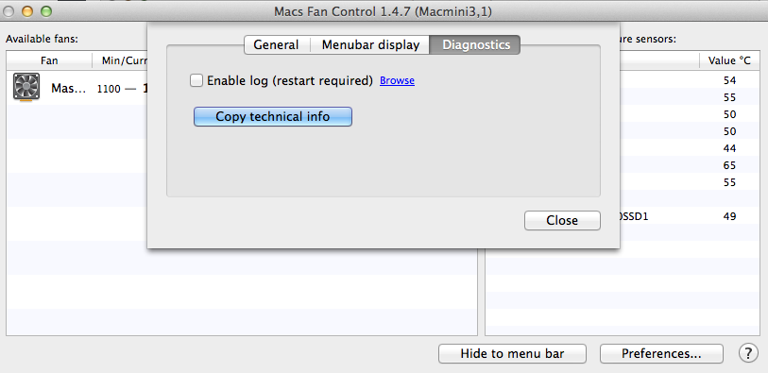Select the Diagnostics tab
This screenshot has width=768, height=373.
pyautogui.click(x=475, y=45)
